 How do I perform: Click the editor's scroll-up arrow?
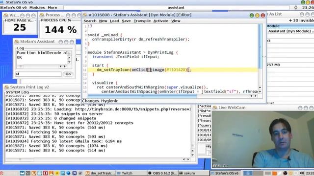click(260, 88)
